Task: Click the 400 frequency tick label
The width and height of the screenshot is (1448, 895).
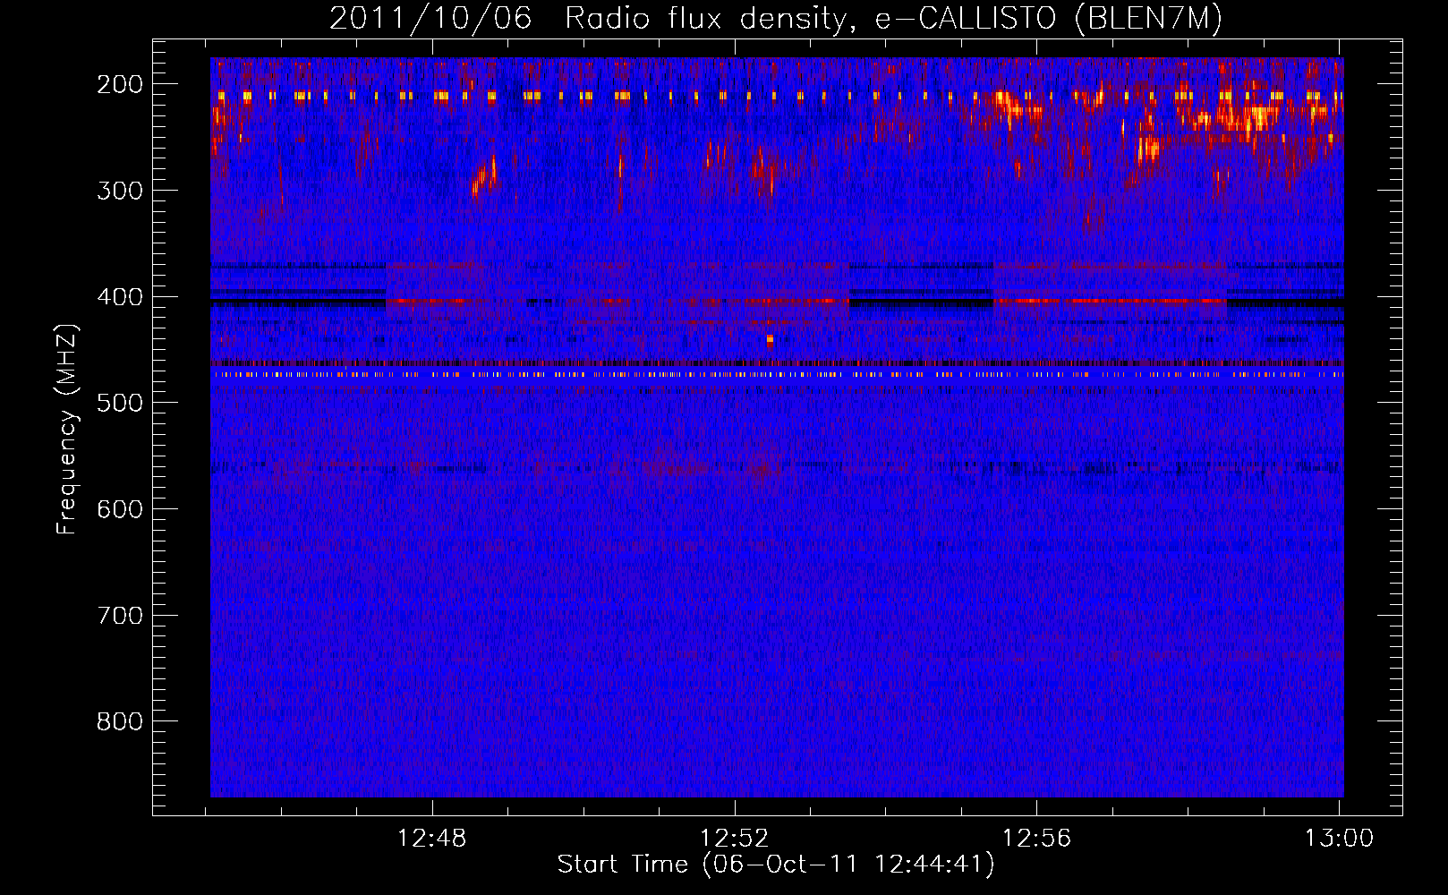Action: click(120, 296)
